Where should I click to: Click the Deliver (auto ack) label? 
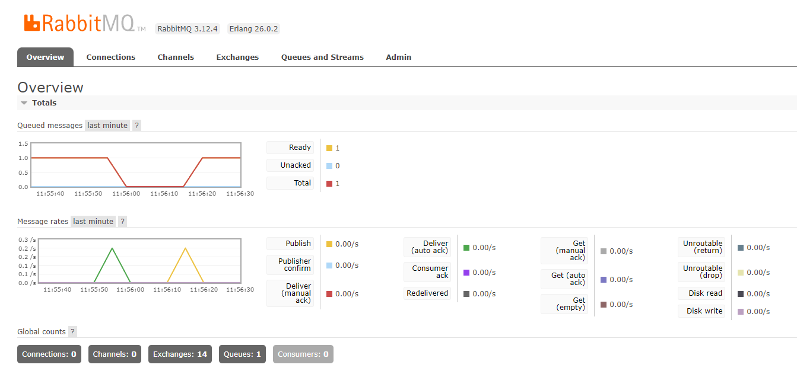(427, 247)
